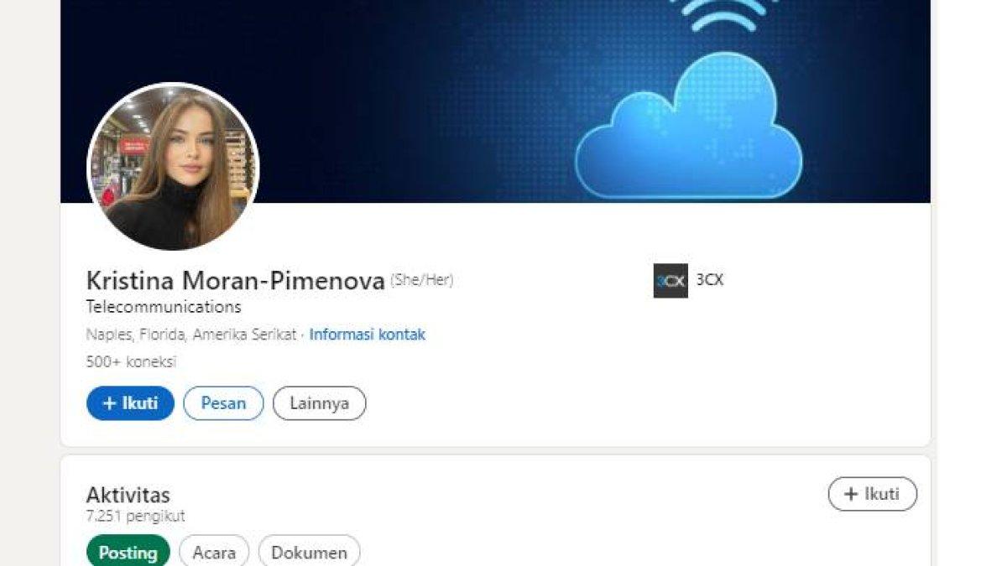Open the Lainnya more options menu
The width and height of the screenshot is (1007, 566).
pos(320,403)
